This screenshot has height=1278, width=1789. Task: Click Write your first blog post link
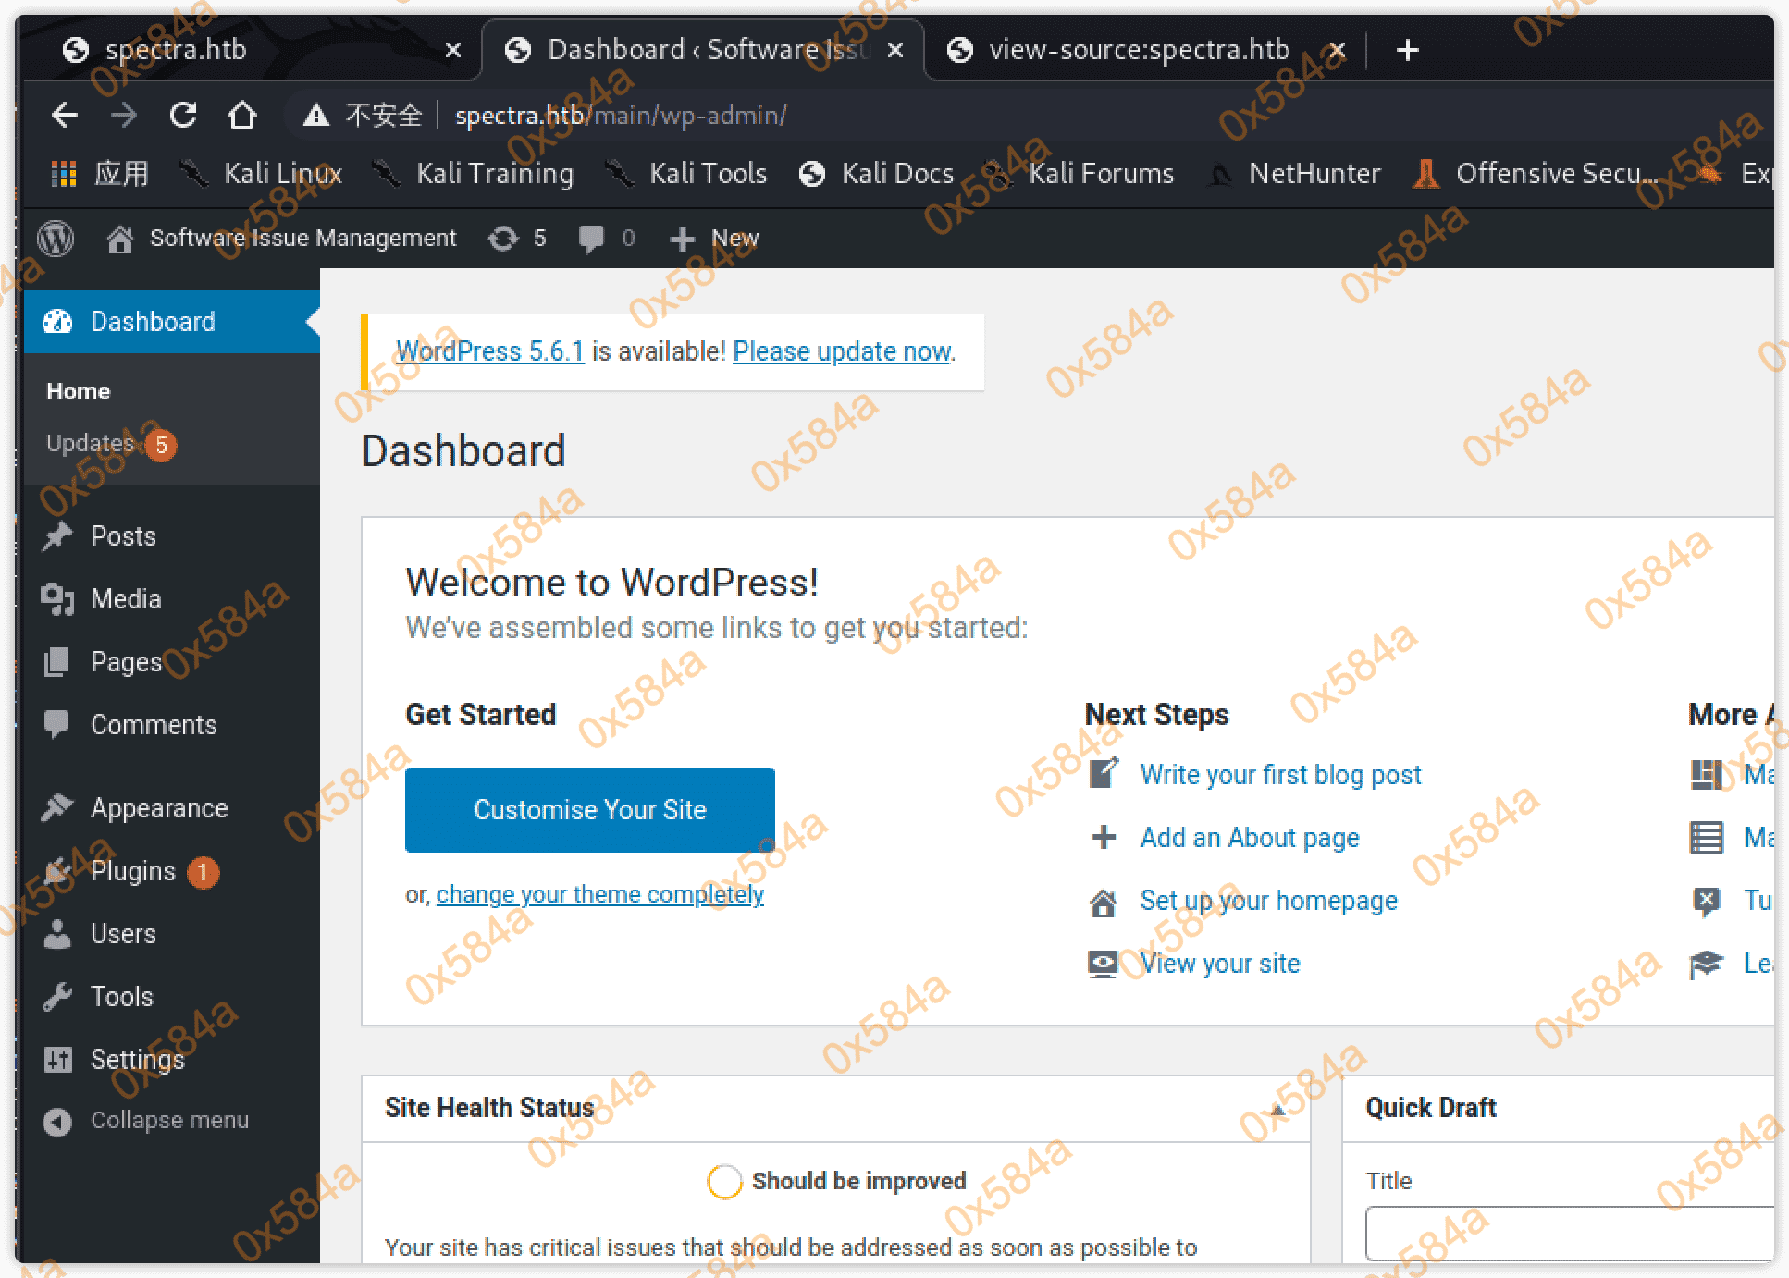point(1279,775)
